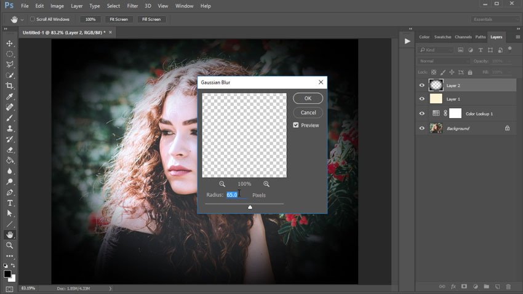The width and height of the screenshot is (523, 294).
Task: Select the Zoom tool in toolbar
Action: tap(9, 245)
